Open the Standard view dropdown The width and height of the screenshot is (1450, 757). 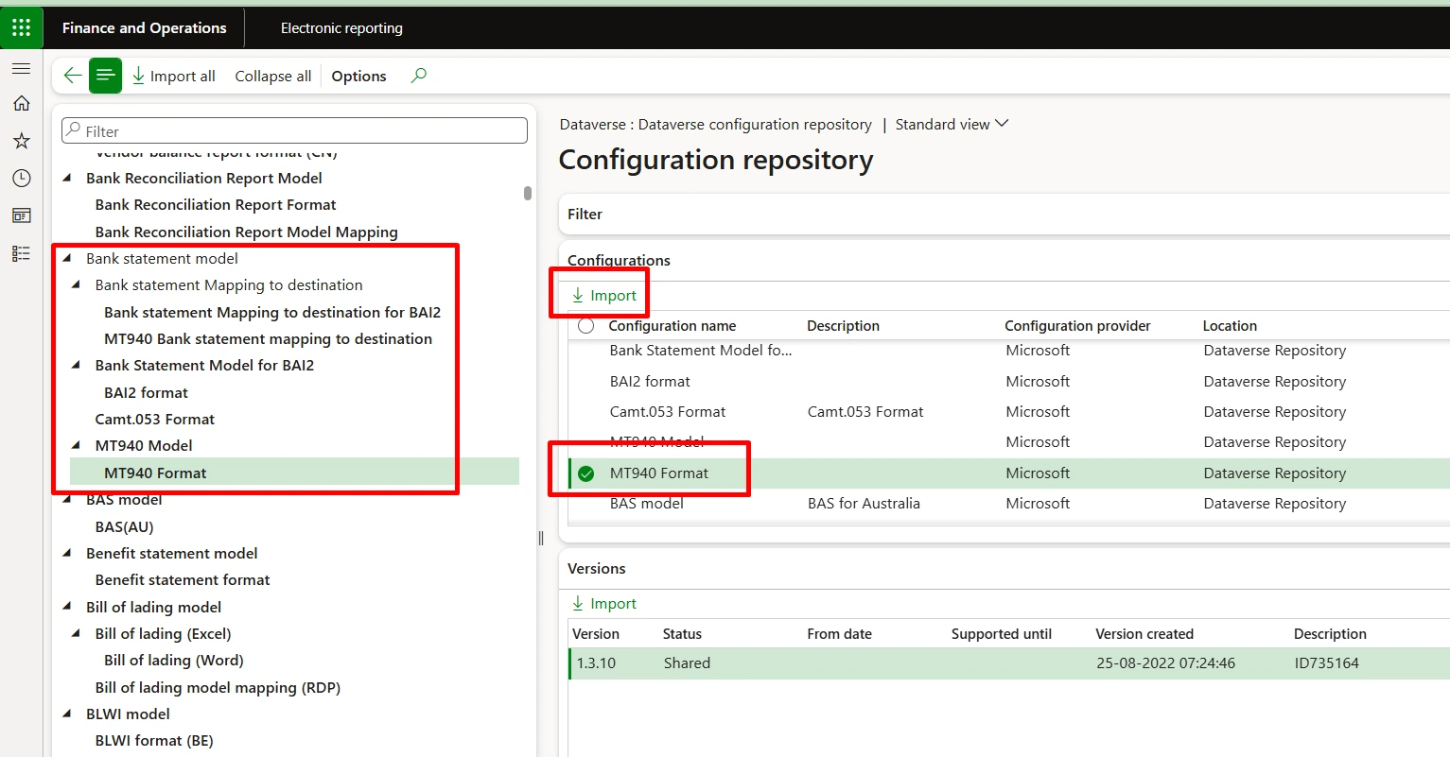pos(952,124)
